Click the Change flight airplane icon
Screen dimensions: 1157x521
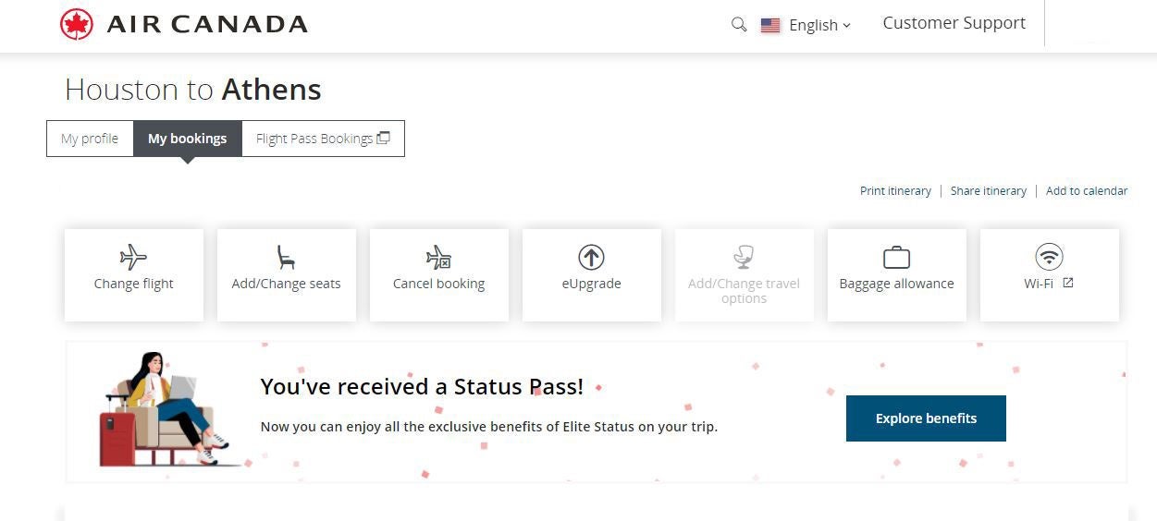click(133, 256)
